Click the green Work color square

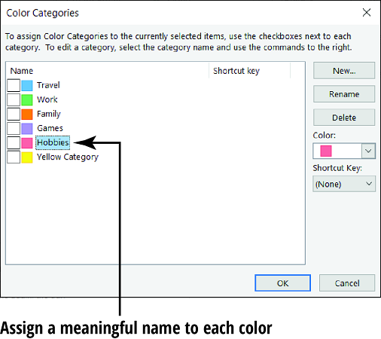(27, 99)
